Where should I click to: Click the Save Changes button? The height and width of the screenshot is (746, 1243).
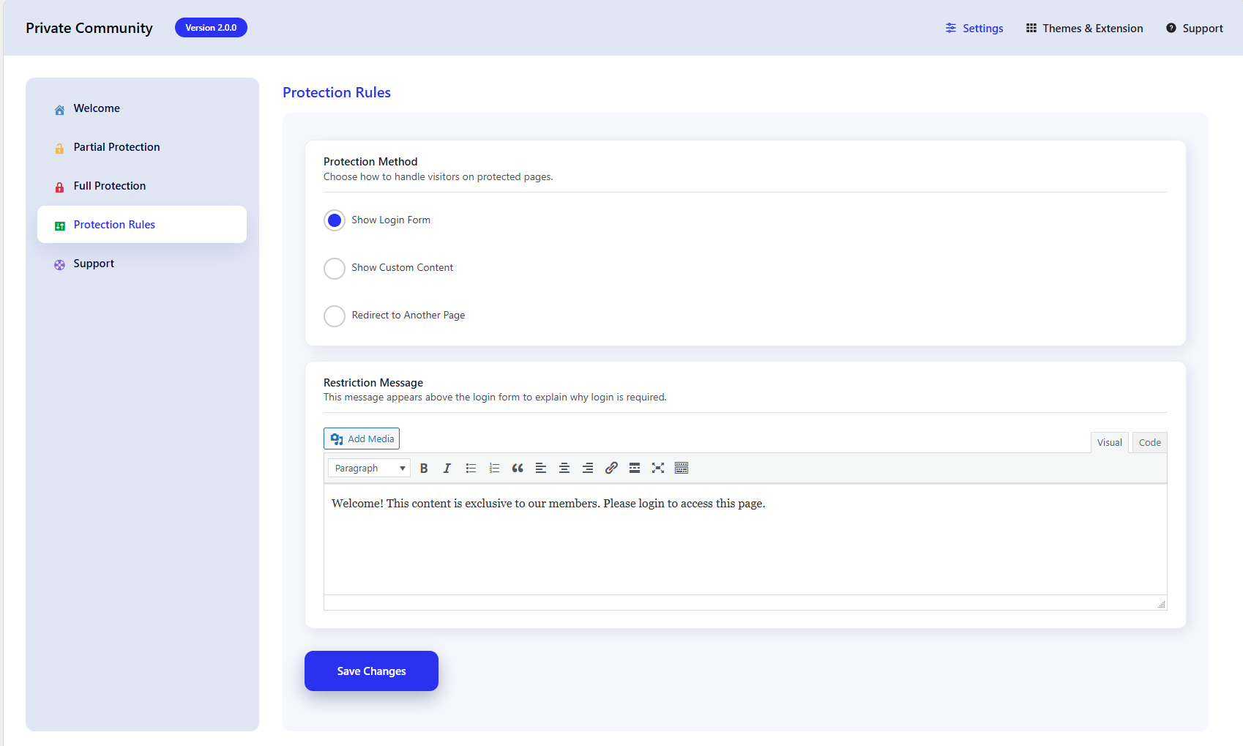(371, 671)
